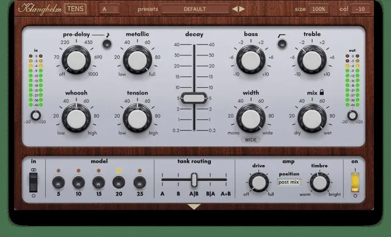Open the amp position post mix selector

click(289, 182)
